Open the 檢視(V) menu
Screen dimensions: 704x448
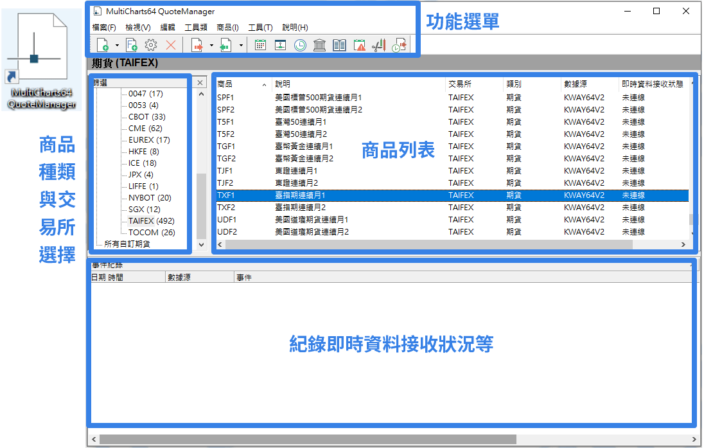tap(138, 28)
